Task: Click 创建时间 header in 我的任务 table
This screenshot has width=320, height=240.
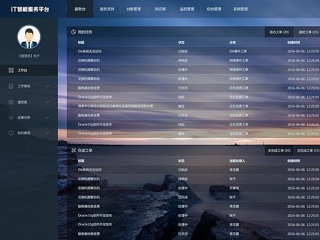Action: (294, 42)
